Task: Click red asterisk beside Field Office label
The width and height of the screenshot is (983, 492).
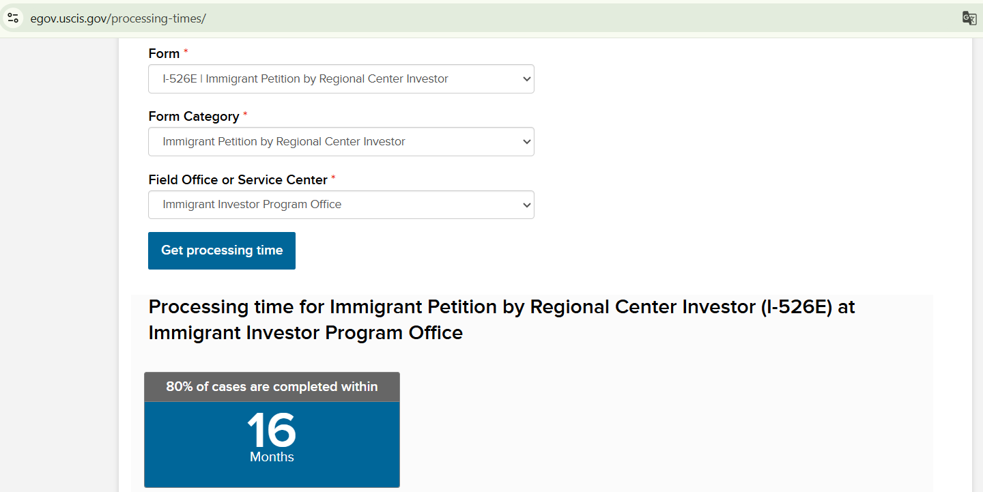Action: (x=333, y=178)
